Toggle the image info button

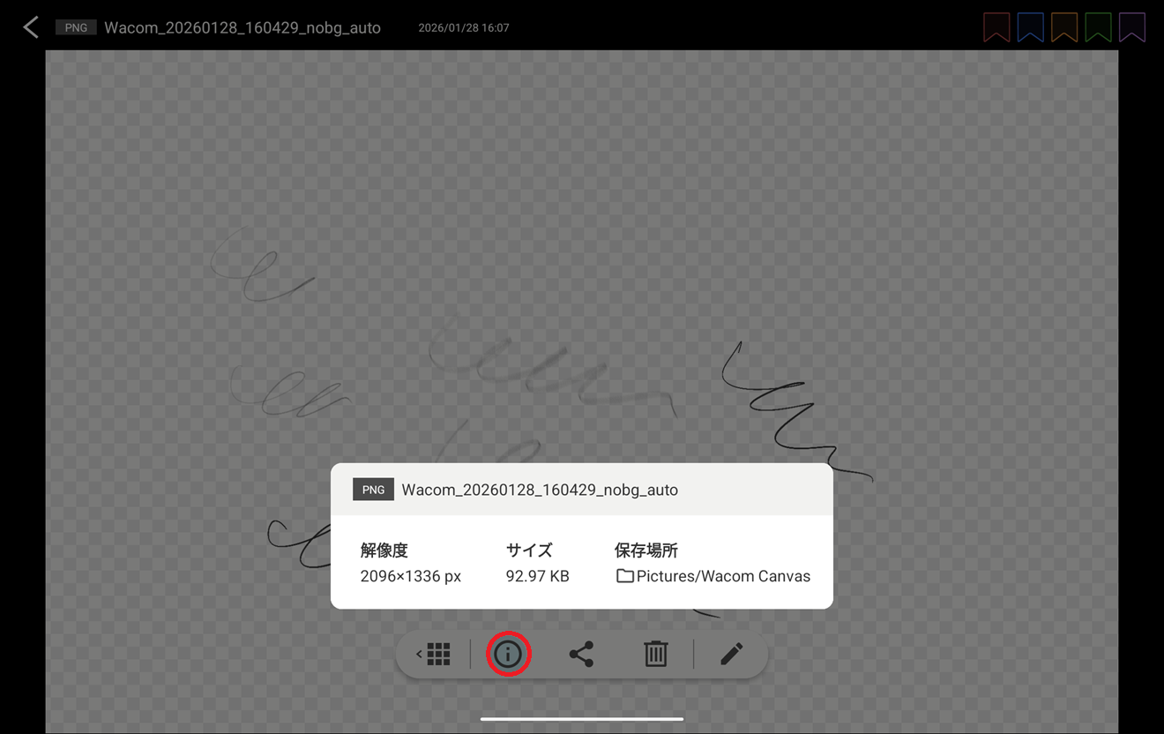click(x=508, y=654)
